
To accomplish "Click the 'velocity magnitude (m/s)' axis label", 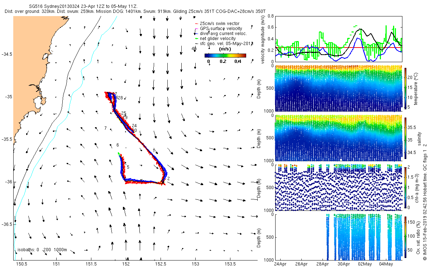I will (263, 39).
